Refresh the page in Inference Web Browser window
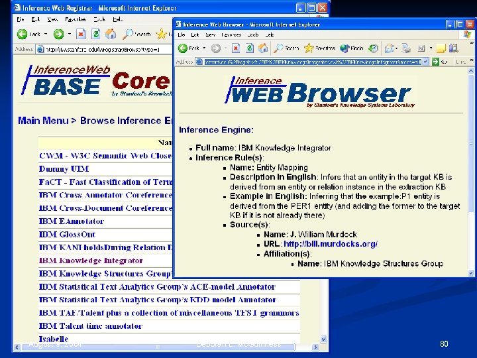Image resolution: width=477 pixels, height=358 pixels. click(250, 48)
